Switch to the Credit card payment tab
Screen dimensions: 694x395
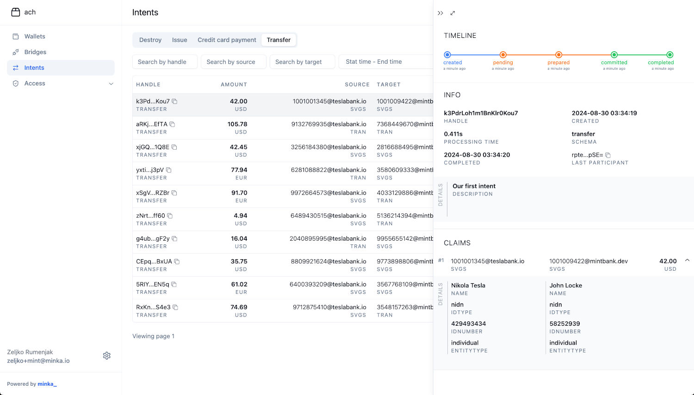pos(227,40)
